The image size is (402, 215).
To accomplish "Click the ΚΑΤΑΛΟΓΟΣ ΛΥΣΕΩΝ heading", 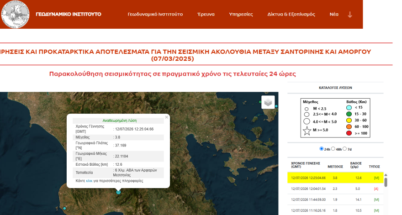I will [x=335, y=88].
